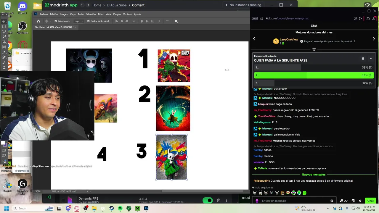
Task: Toggle the browser VPN badge
Action: tap(255, 18)
